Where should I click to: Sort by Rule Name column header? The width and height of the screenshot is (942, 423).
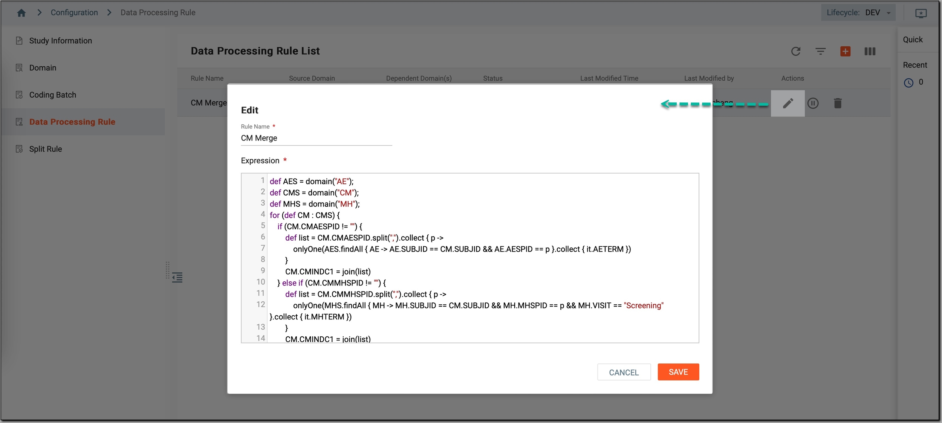point(207,78)
